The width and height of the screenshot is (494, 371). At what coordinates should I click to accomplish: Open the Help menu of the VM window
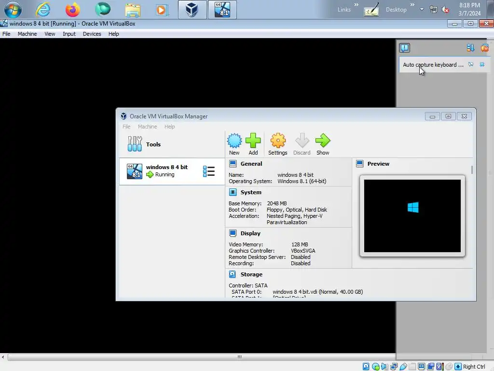(x=113, y=34)
